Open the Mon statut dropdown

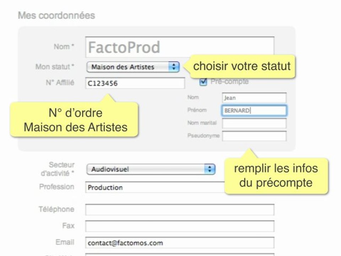pos(133,67)
